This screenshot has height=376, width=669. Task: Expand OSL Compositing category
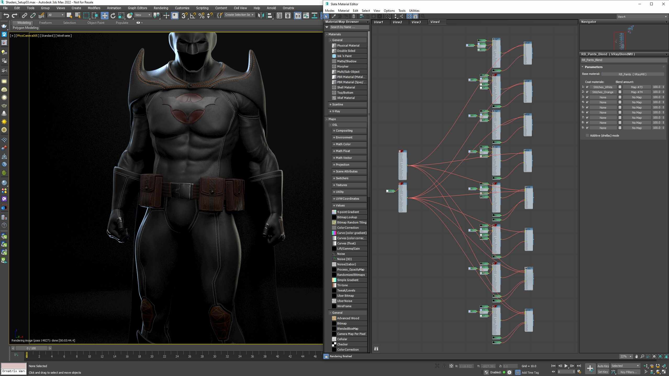tap(349, 131)
